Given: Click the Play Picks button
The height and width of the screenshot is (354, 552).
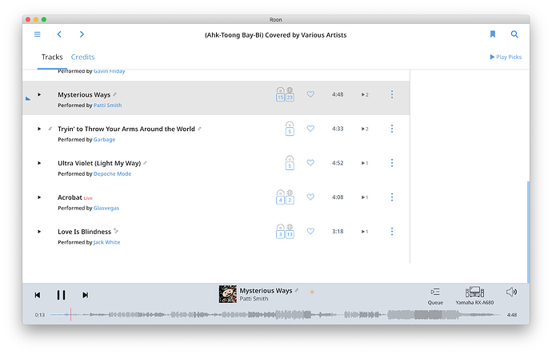Looking at the screenshot, I should pos(506,57).
